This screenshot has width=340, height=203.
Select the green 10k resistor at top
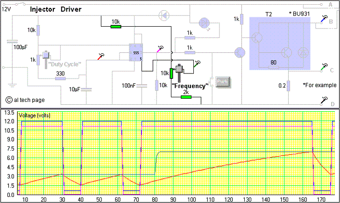pos(116,27)
